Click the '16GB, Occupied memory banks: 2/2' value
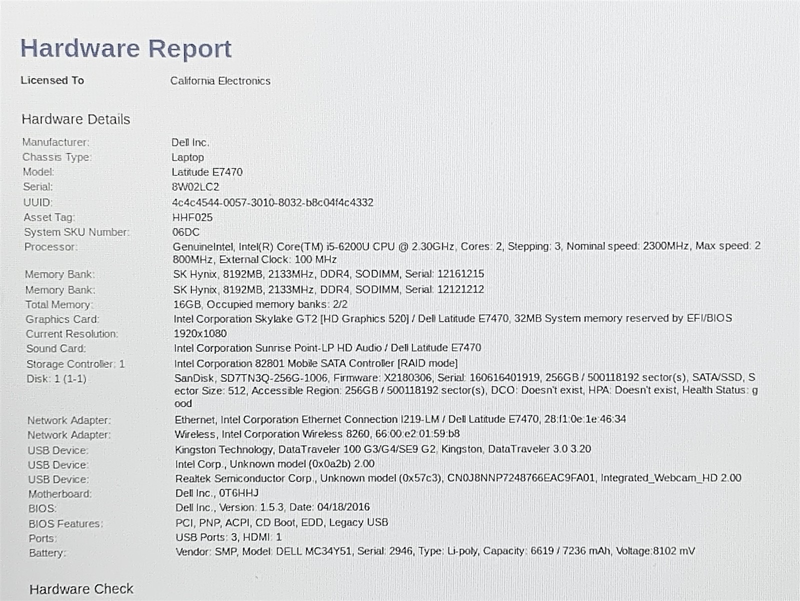This screenshot has height=601, width=800. (x=260, y=305)
